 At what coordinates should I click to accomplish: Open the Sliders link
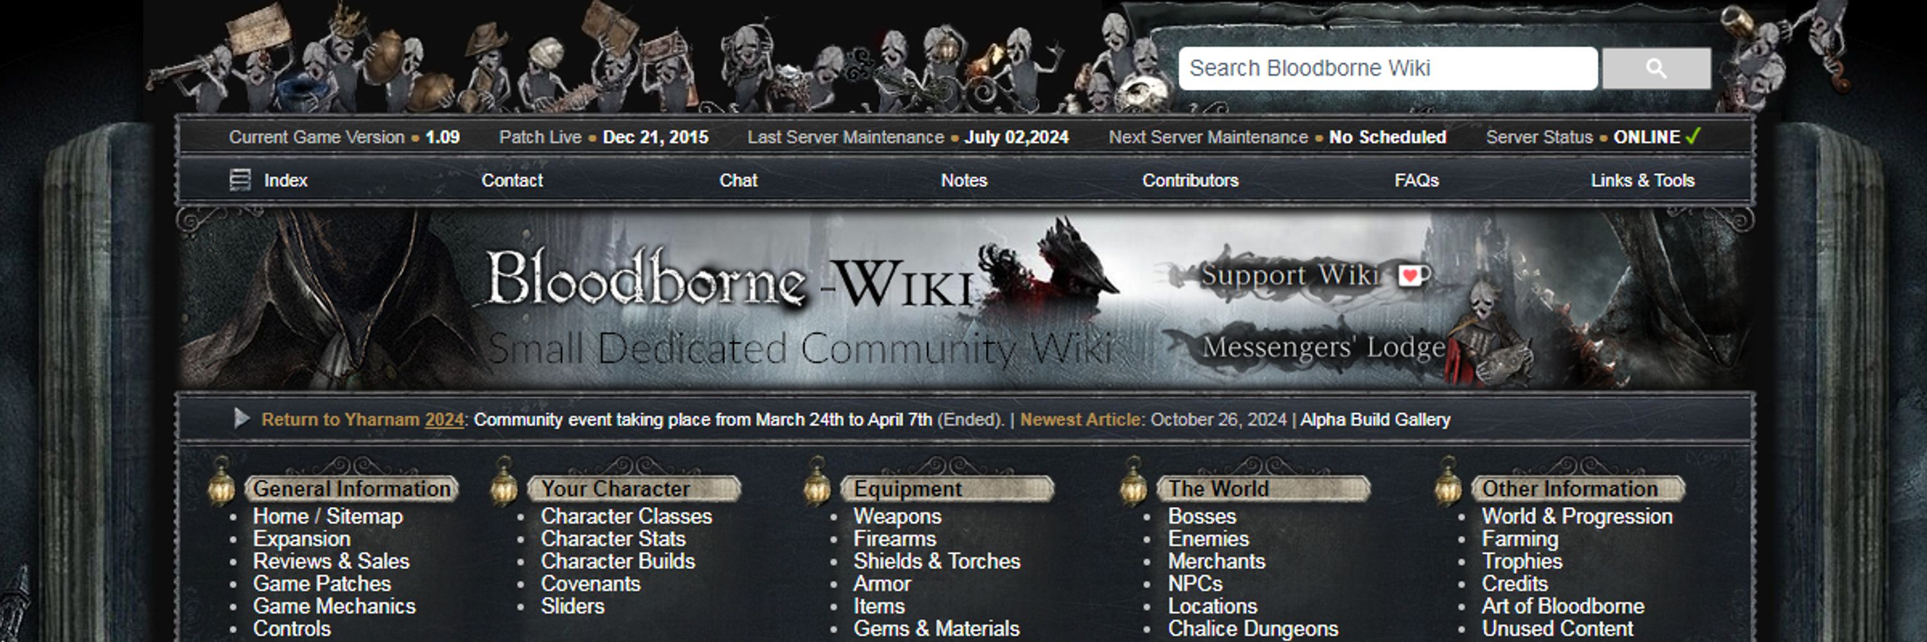click(572, 606)
